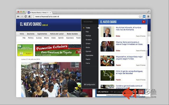Close the El Nuevo Diario browser tab
Screen dimensions: 169x105
point(50,13)
